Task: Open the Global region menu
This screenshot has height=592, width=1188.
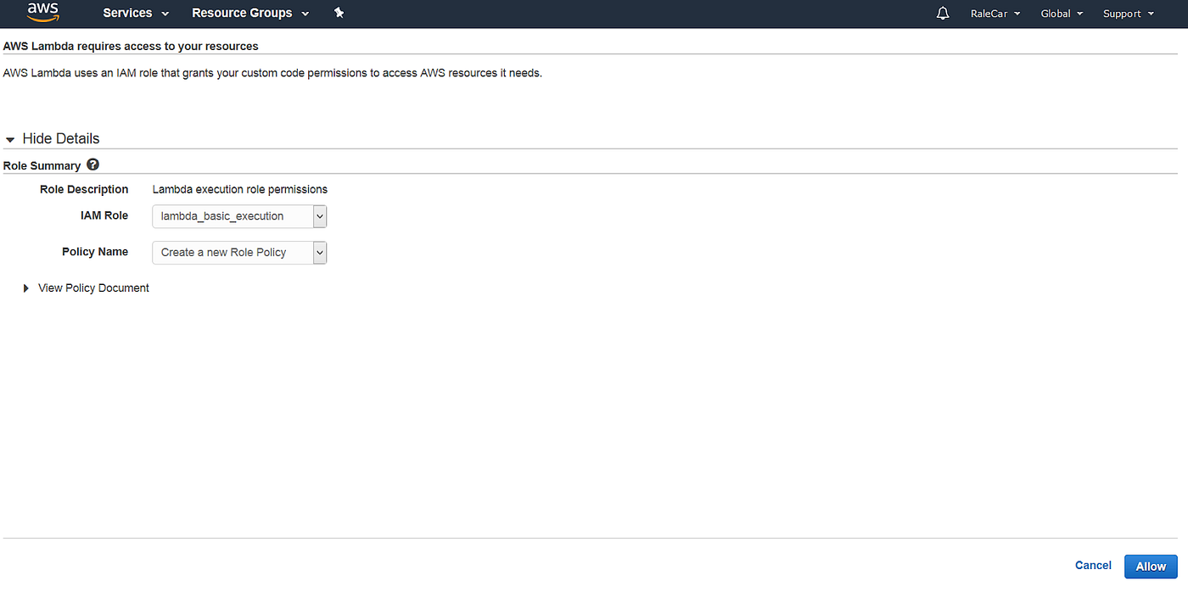Action: [1062, 14]
